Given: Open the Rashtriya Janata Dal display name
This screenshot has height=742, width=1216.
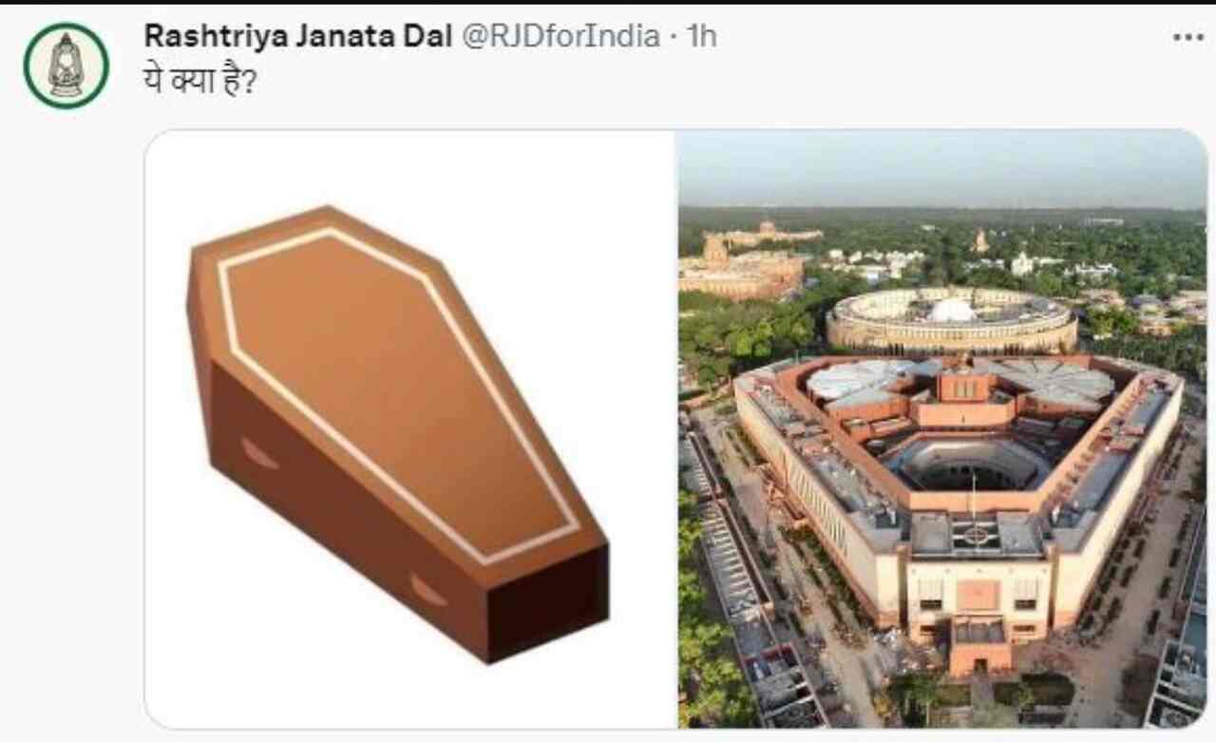Looking at the screenshot, I should point(298,36).
